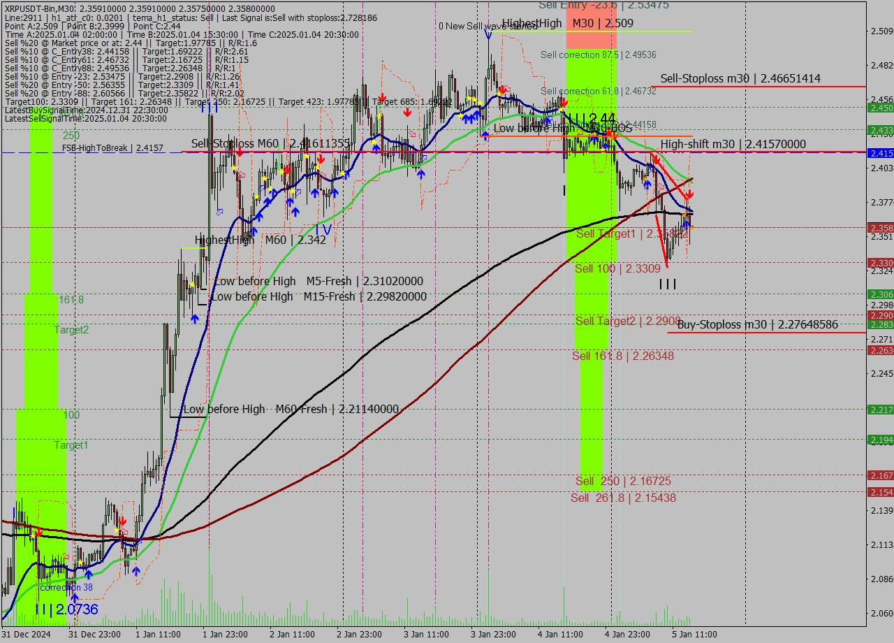Click the 'Time A:2025.01.04 02:00:00' line
The width and height of the screenshot is (894, 643).
(182, 34)
